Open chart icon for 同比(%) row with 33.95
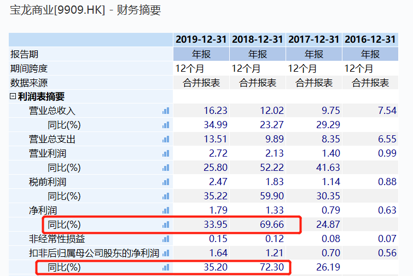The width and height of the screenshot is (413, 276). click(166, 225)
